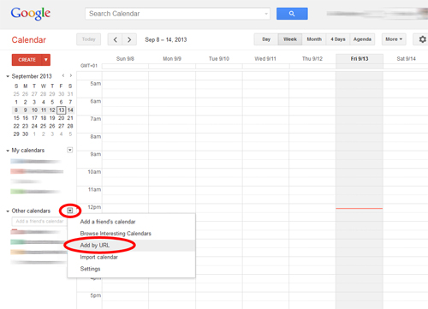The width and height of the screenshot is (428, 309).
Task: Click the red CREATE button
Action: tap(27, 60)
